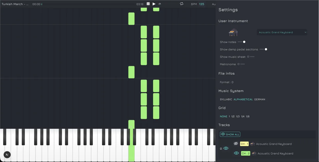Set grid to 1
319x162 pixels.
(x=229, y=116)
